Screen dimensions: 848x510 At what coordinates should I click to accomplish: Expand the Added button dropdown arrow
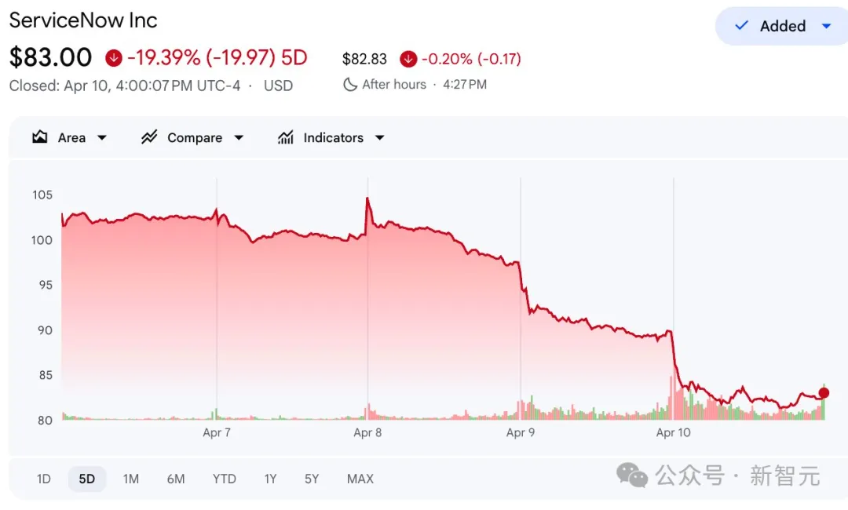point(826,26)
